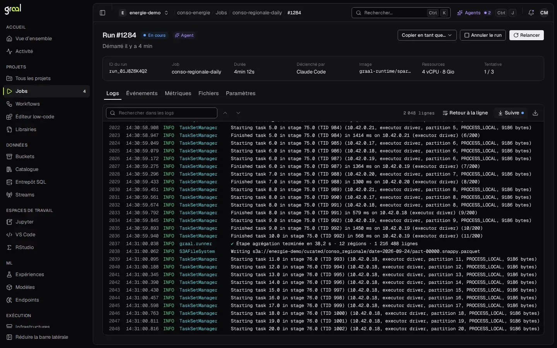Screen dimensions: 557x348
Task: Open Endpoints page
Action: tap(46, 300)
